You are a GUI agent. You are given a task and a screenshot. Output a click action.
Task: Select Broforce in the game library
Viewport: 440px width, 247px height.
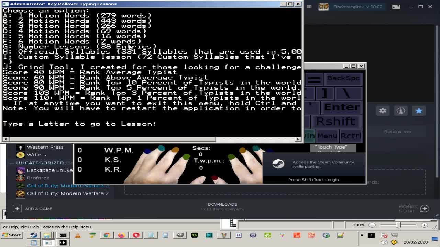38,178
